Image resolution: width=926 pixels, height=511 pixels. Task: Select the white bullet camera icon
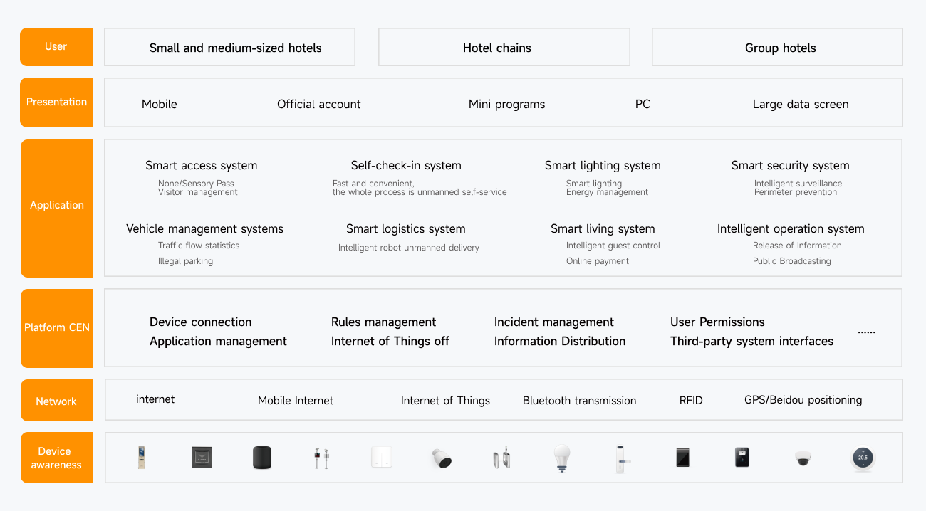tap(442, 458)
